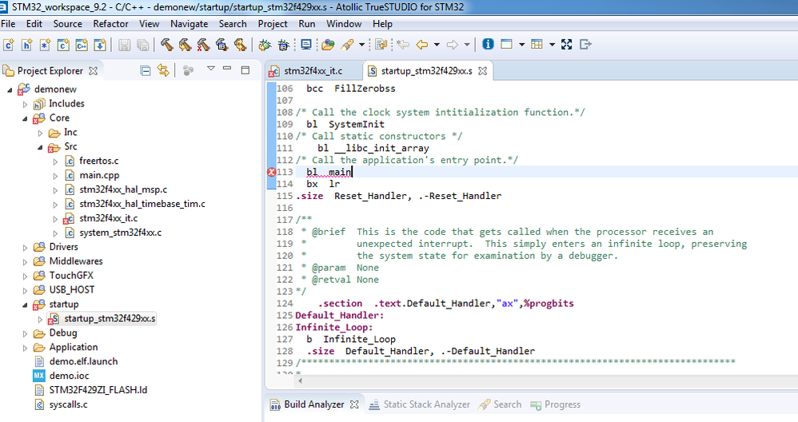Expand the Drivers folder
Screen dimensions: 798x422
click(x=25, y=248)
